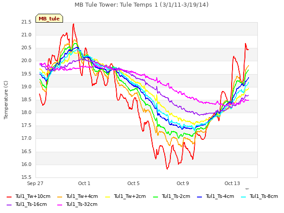Click the red Tul1_Tw+10cm legend swatch
The width and height of the screenshot is (284, 213).
tap(9, 197)
